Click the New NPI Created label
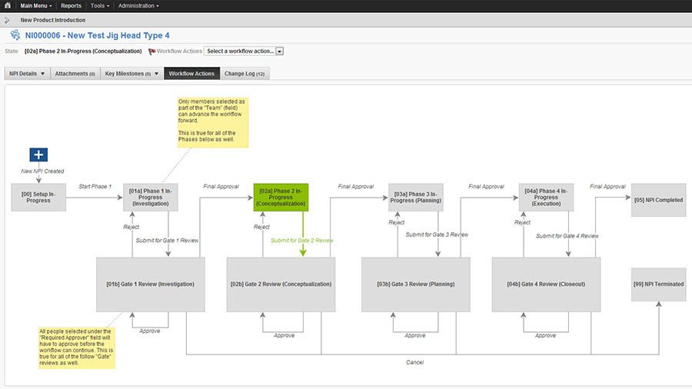This screenshot has height=389, width=692. (x=42, y=171)
